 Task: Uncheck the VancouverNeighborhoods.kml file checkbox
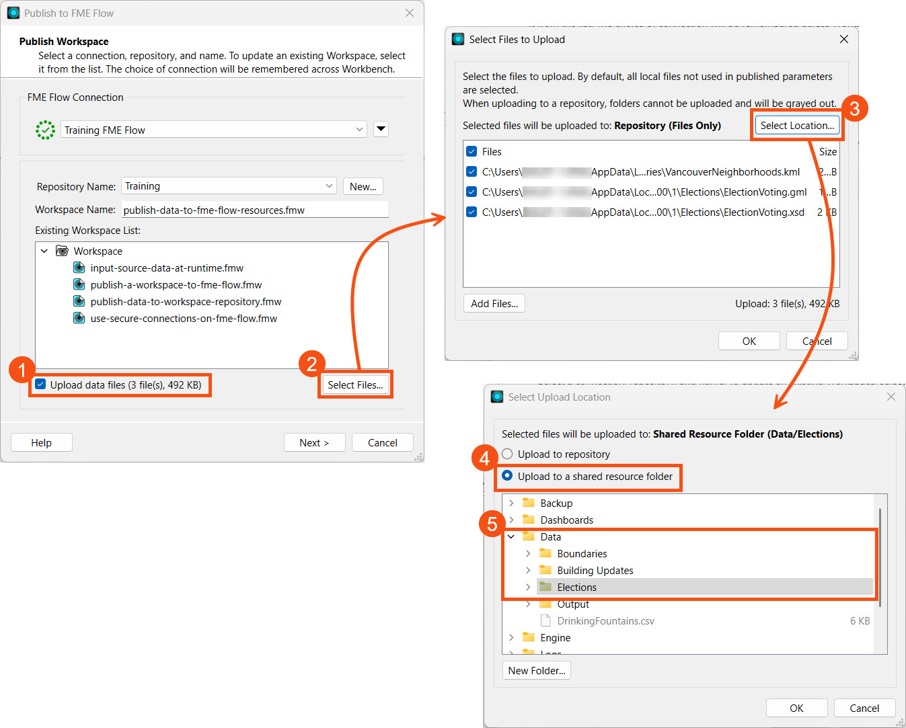(471, 172)
